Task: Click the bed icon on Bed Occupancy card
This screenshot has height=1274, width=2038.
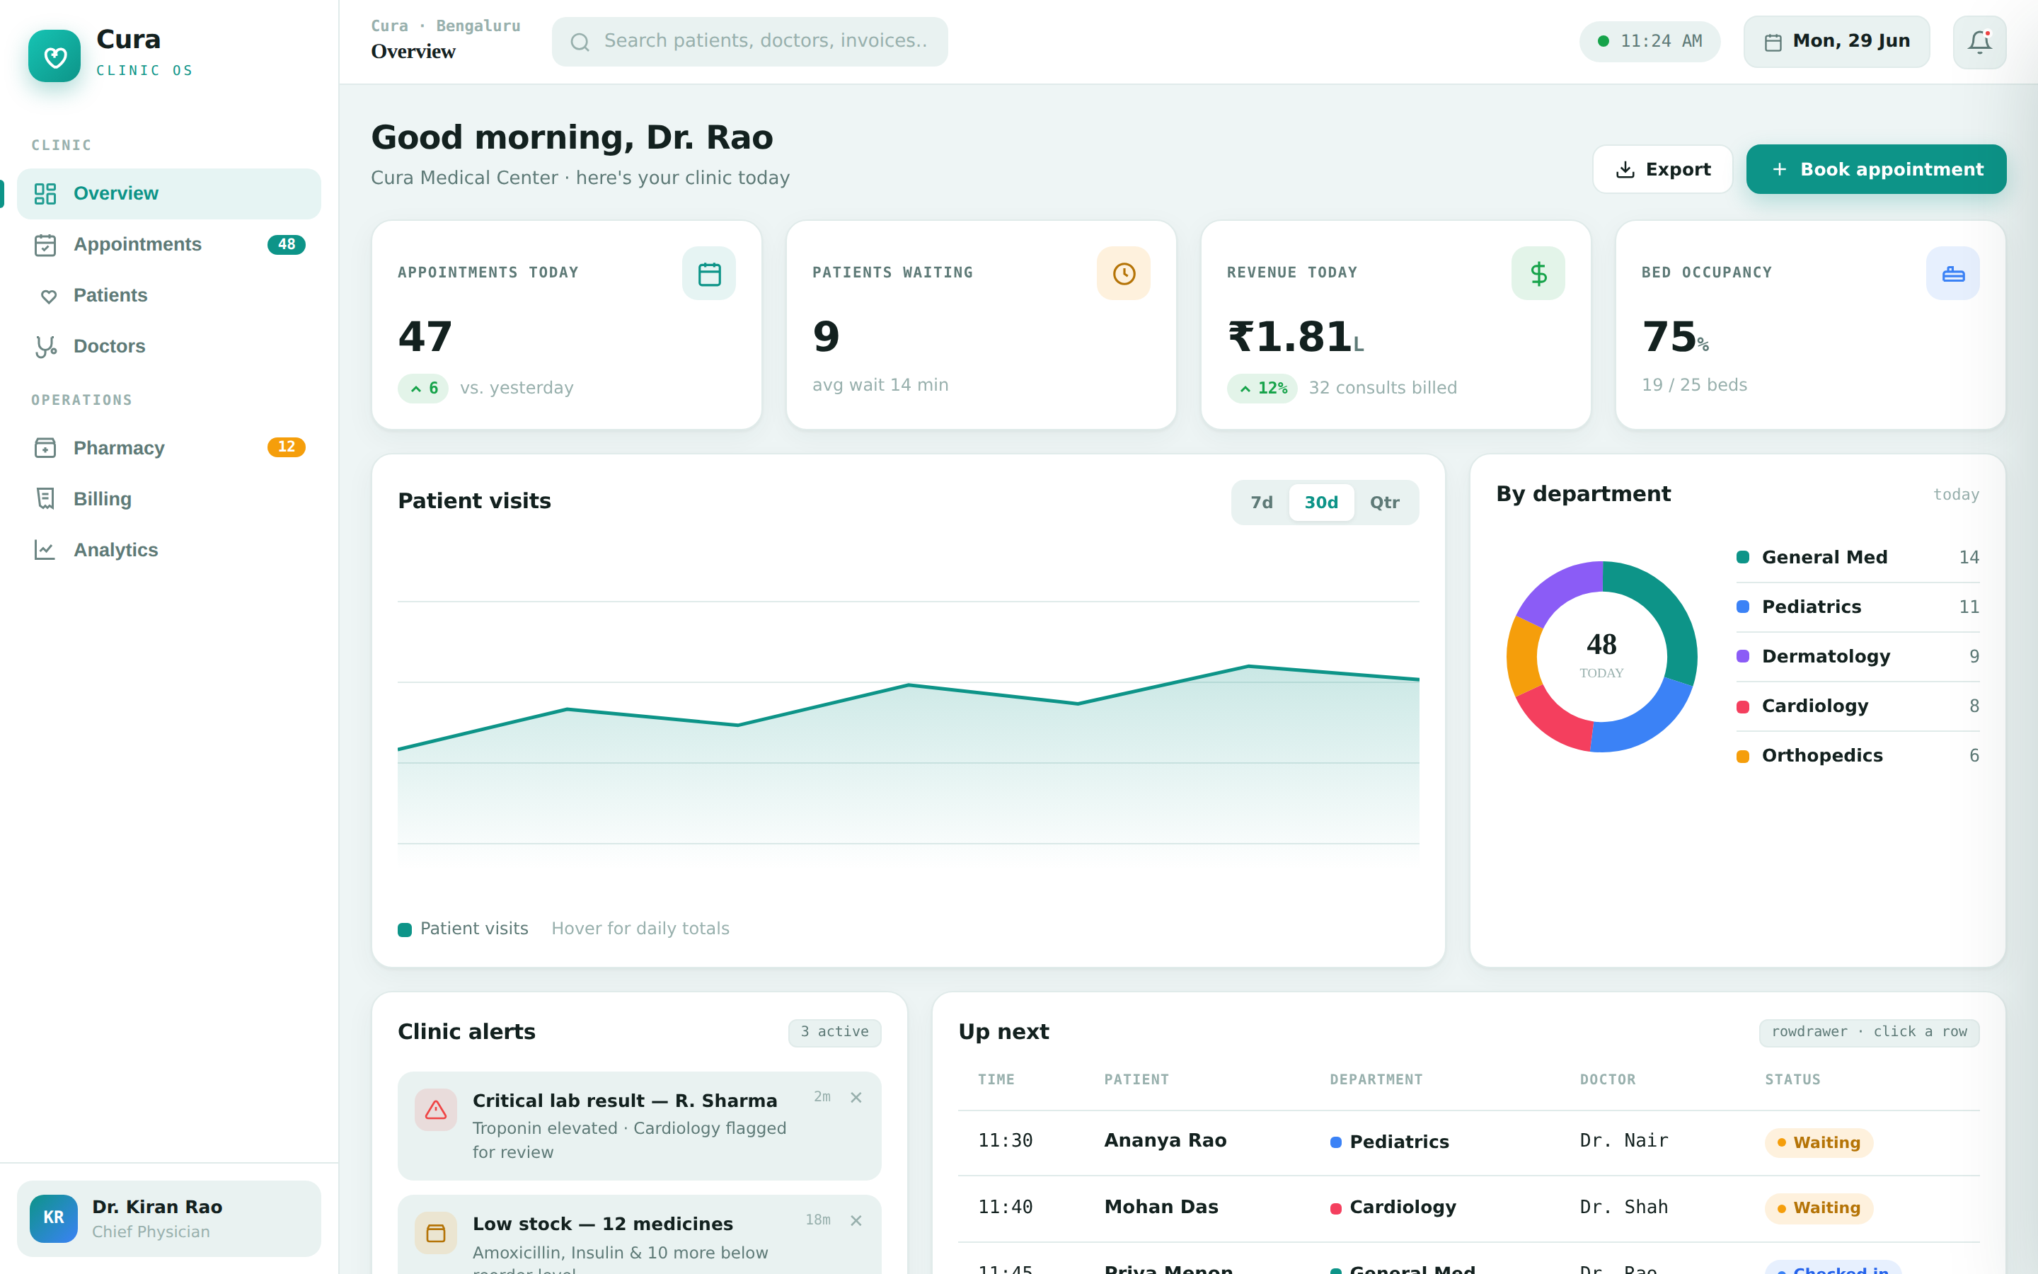Action: pos(1953,273)
